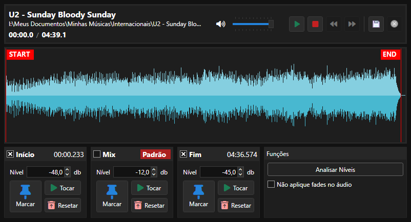Close the editor with the X icon
Viewport: 411px width, 222px height.
[394, 24]
